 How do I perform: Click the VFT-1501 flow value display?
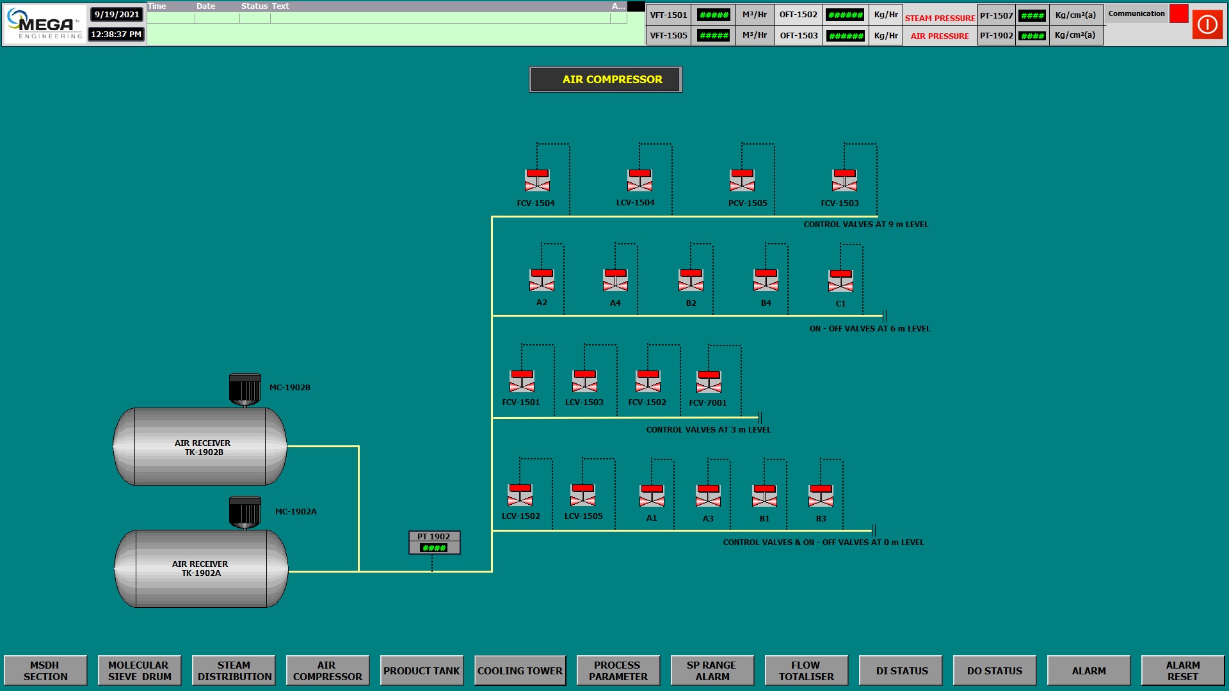[x=714, y=15]
